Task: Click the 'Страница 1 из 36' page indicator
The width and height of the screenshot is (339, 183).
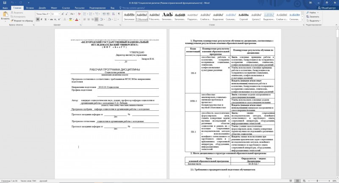Action: tap(9, 181)
